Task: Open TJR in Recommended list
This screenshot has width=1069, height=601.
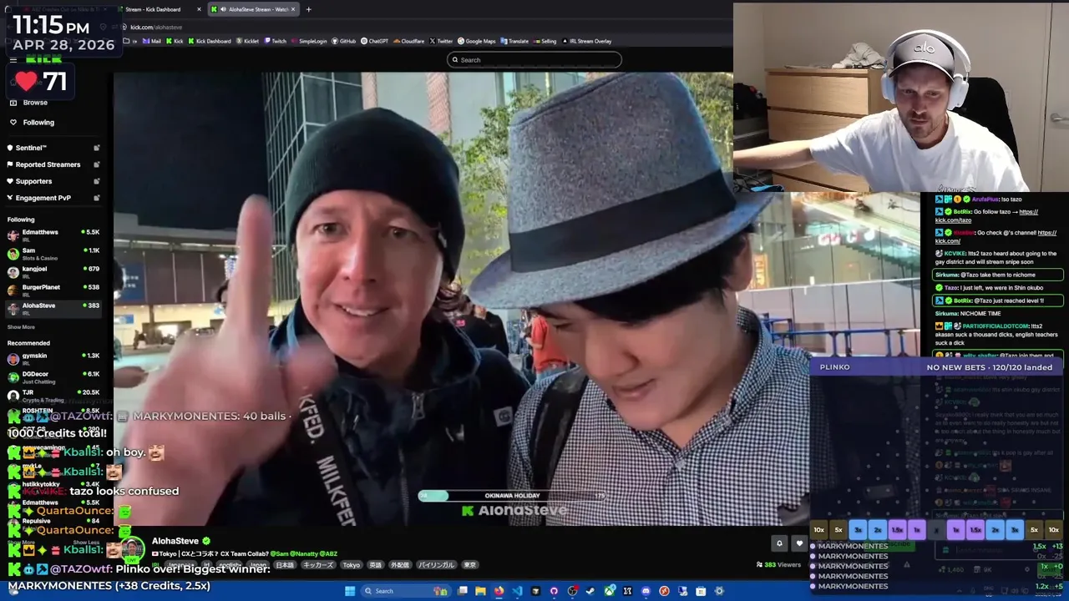Action: tap(54, 395)
